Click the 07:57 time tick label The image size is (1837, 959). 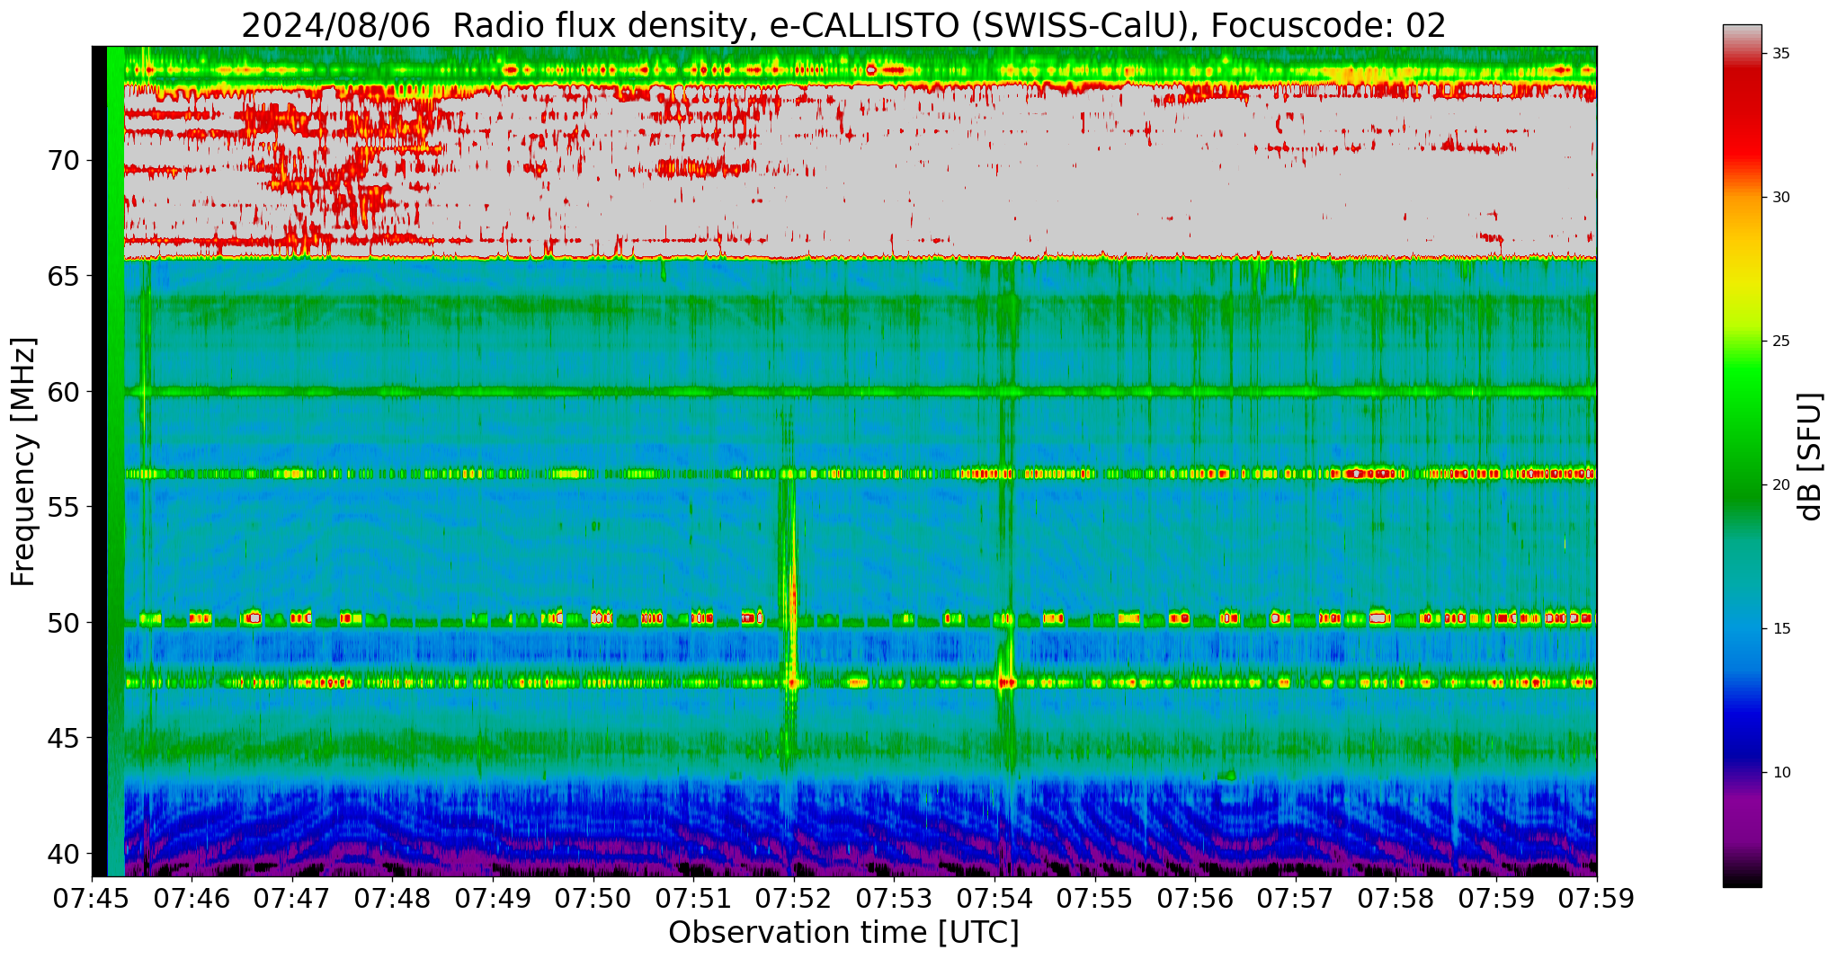(x=1296, y=899)
